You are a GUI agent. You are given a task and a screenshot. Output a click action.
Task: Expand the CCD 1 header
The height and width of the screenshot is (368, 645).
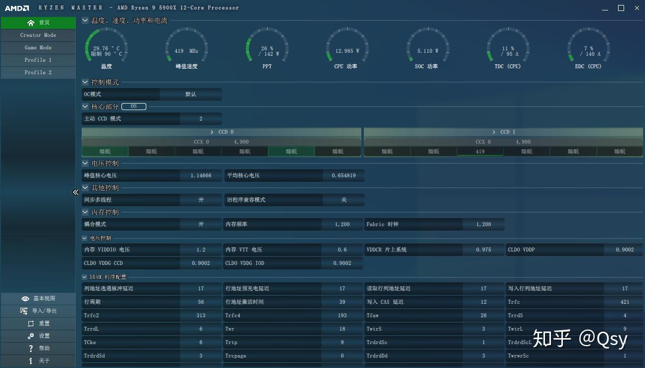tap(503, 132)
